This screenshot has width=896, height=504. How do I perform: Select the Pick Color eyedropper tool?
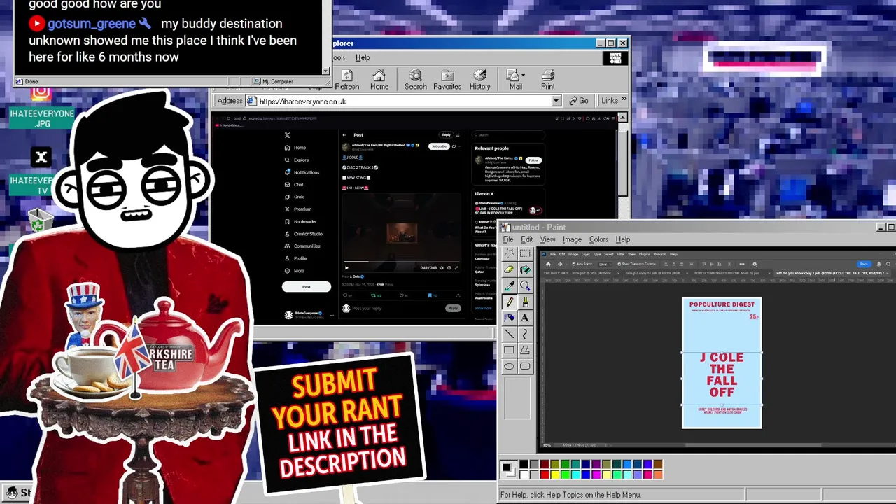[x=510, y=286]
